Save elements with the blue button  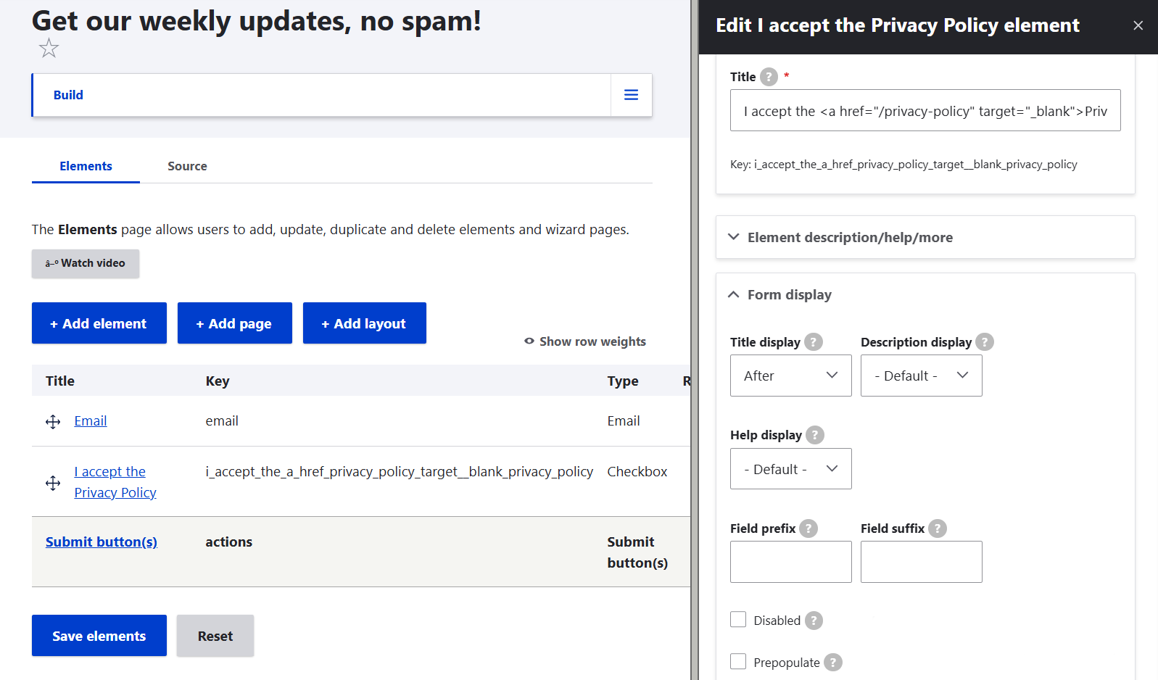point(99,636)
